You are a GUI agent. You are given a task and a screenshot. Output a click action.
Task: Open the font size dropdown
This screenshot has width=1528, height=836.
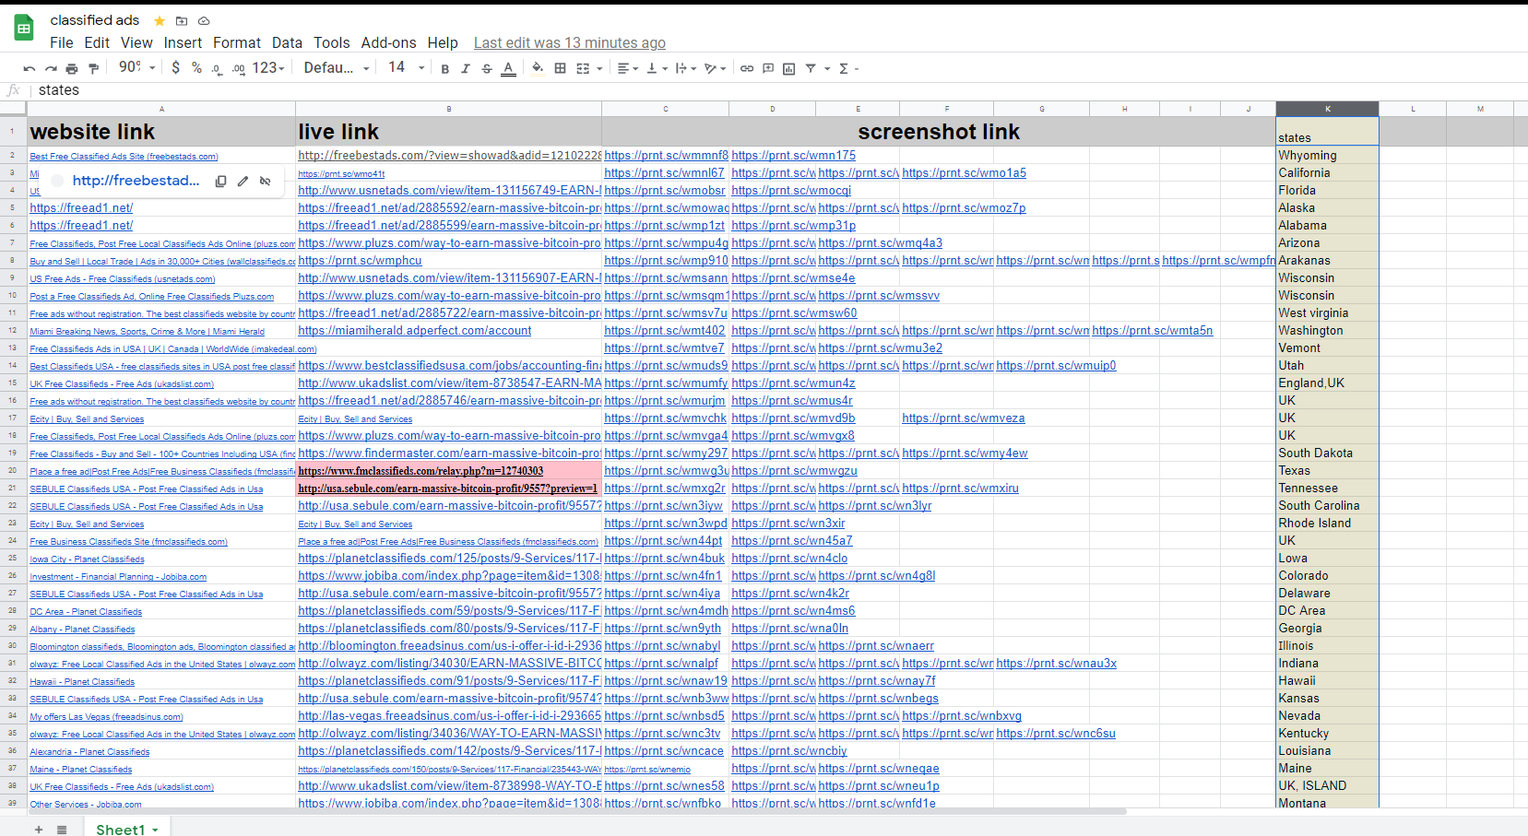tap(407, 67)
